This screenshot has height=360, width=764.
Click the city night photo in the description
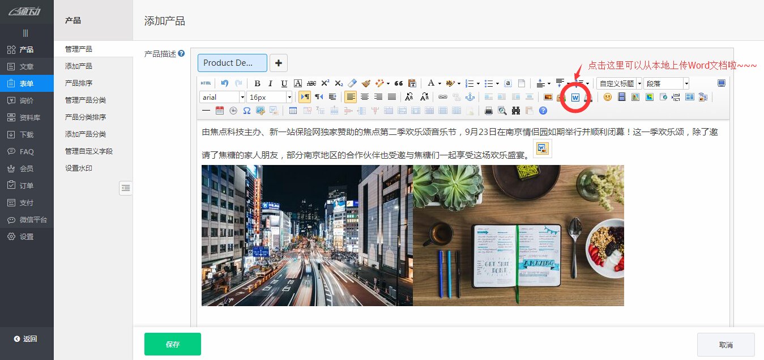[306, 235]
